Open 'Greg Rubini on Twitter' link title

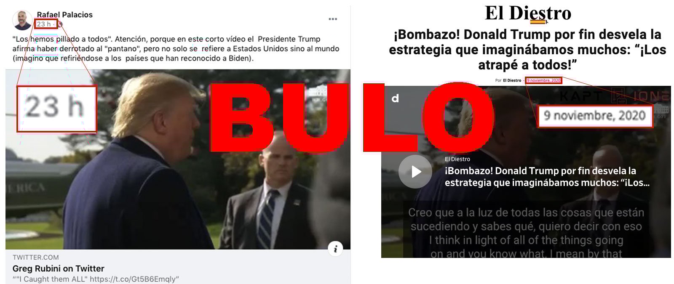pos(58,268)
